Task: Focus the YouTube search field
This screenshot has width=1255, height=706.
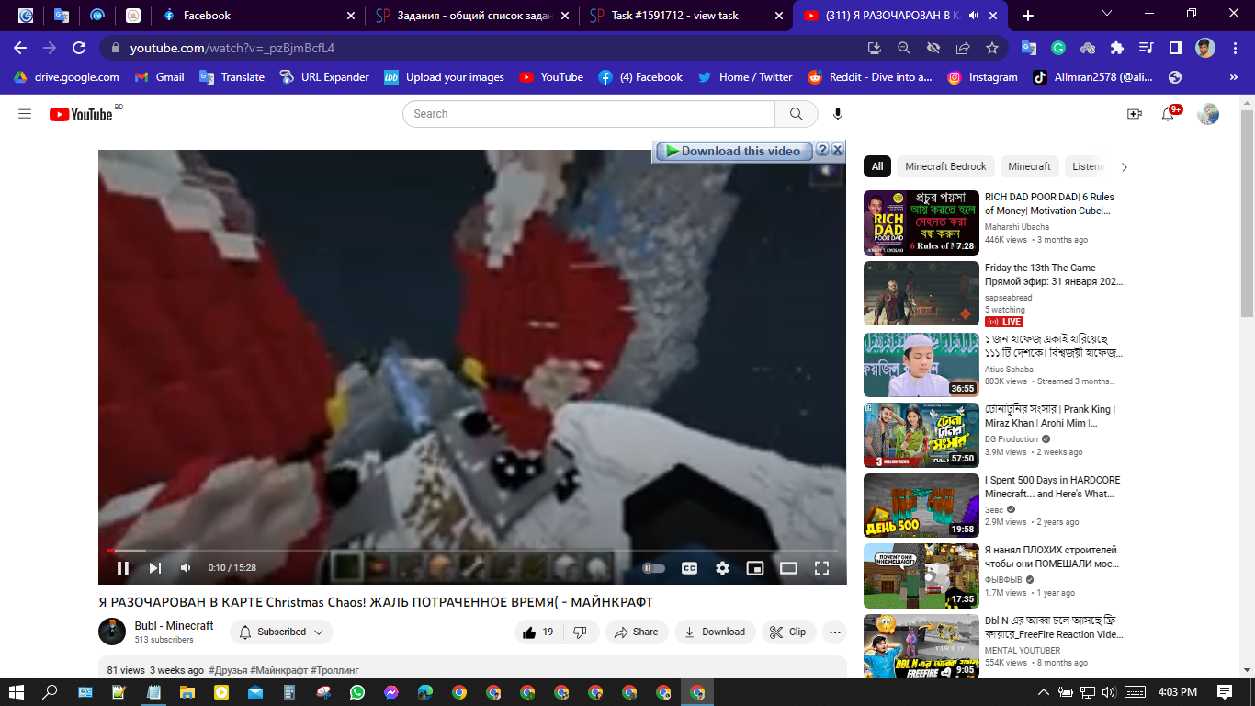Action: (589, 114)
